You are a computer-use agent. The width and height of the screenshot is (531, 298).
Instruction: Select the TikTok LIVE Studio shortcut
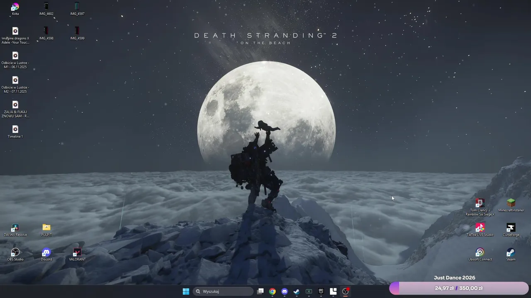tap(480, 230)
